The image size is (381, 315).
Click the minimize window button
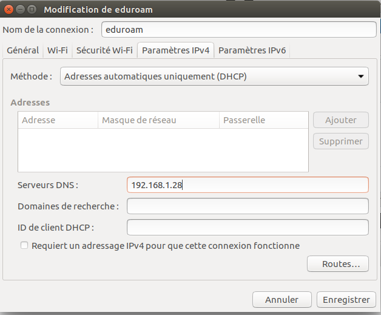tap(21, 9)
